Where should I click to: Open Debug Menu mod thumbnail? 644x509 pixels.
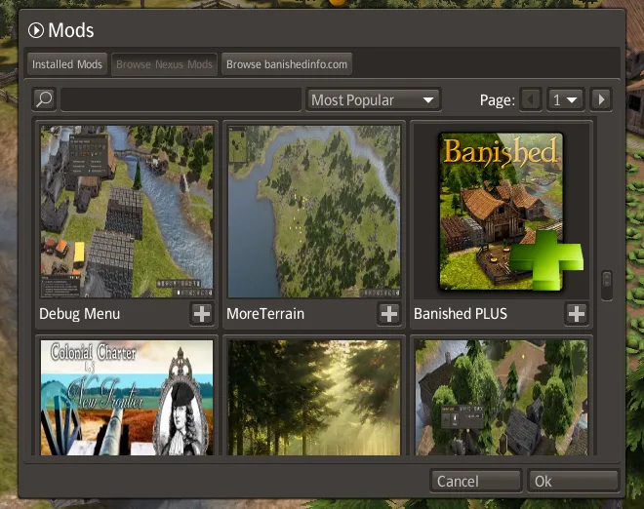127,212
